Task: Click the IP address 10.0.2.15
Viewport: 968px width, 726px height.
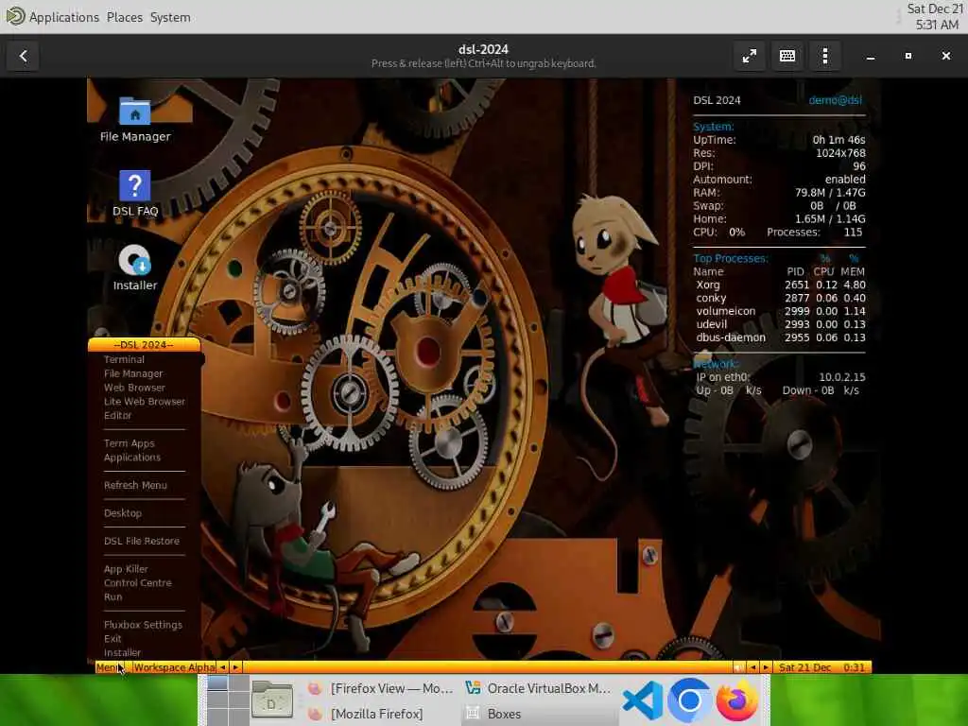Action: click(x=842, y=377)
